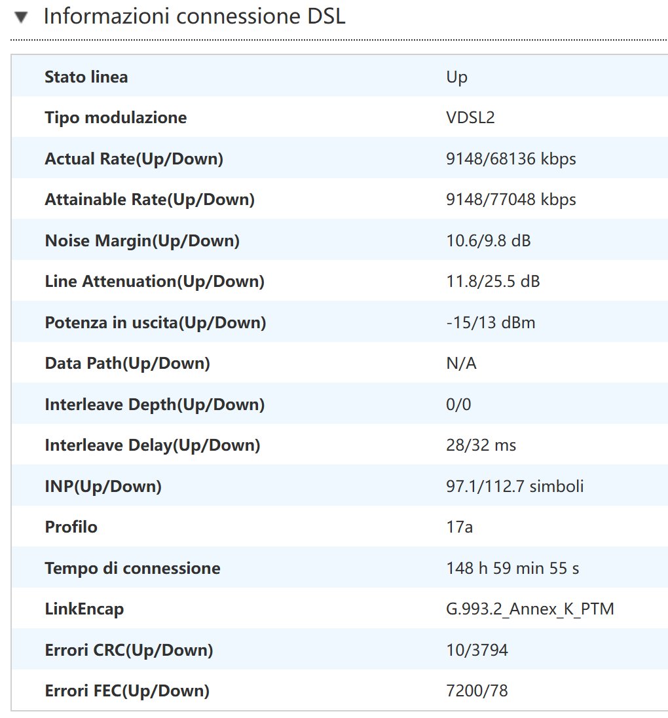The height and width of the screenshot is (718, 668).
Task: Select the 9148/68136 kbps value
Action: (x=511, y=159)
